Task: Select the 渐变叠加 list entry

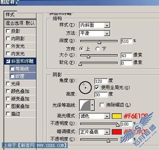Action: [20, 99]
